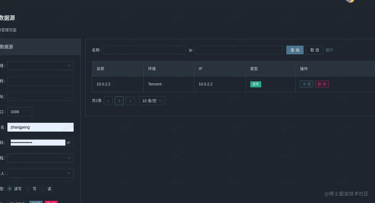Click the blue 创建 button below the form
The height and width of the screenshot is (203, 375).
click(x=36, y=202)
